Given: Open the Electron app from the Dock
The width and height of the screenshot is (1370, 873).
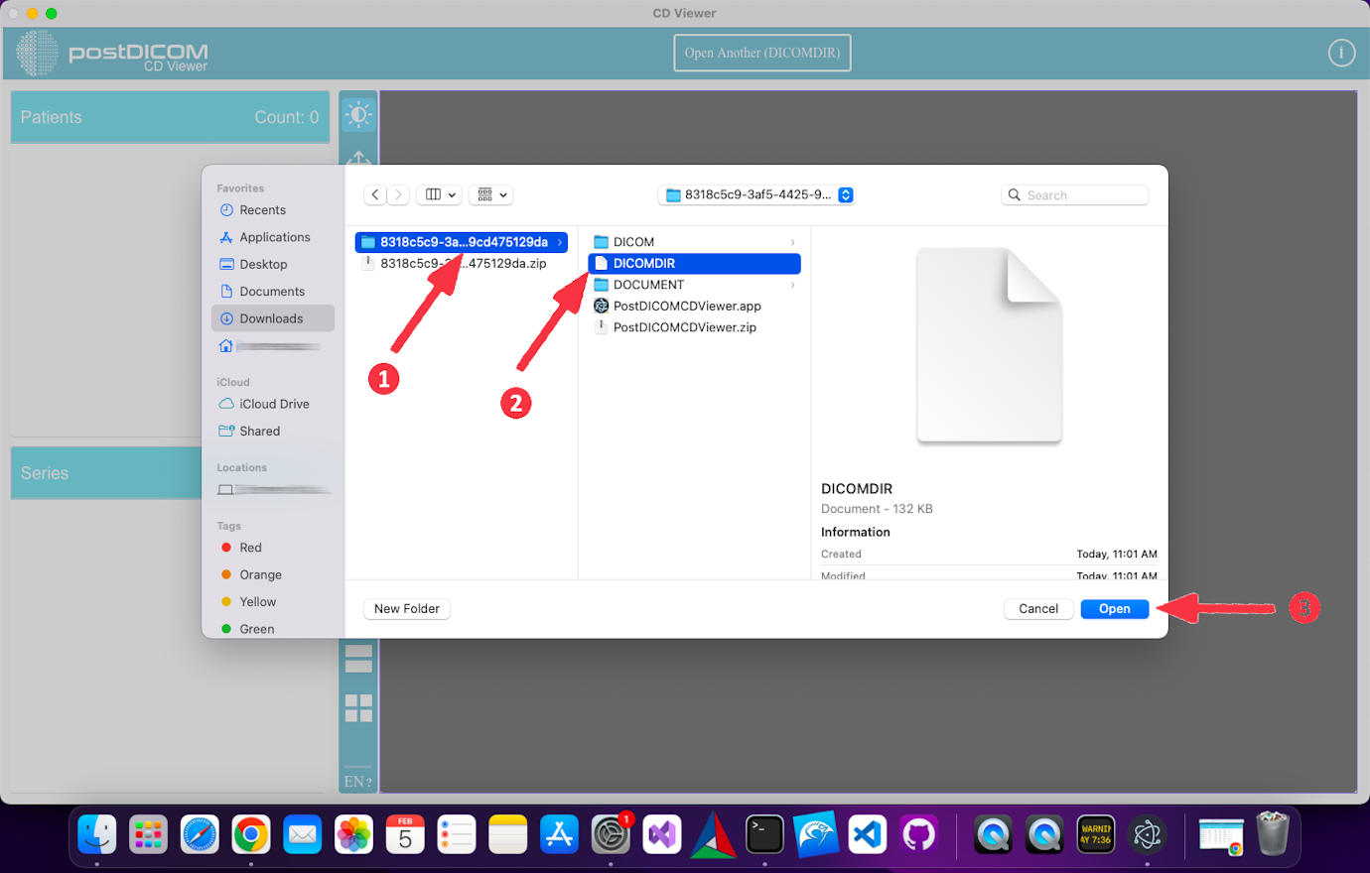Looking at the screenshot, I should 1149,835.
